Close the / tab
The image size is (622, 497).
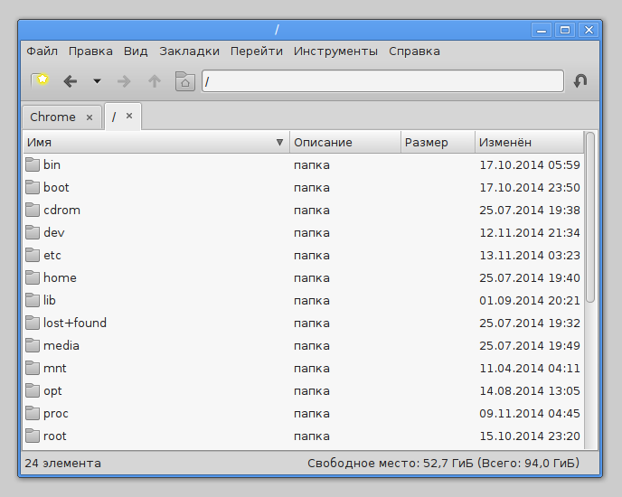pyautogui.click(x=129, y=116)
